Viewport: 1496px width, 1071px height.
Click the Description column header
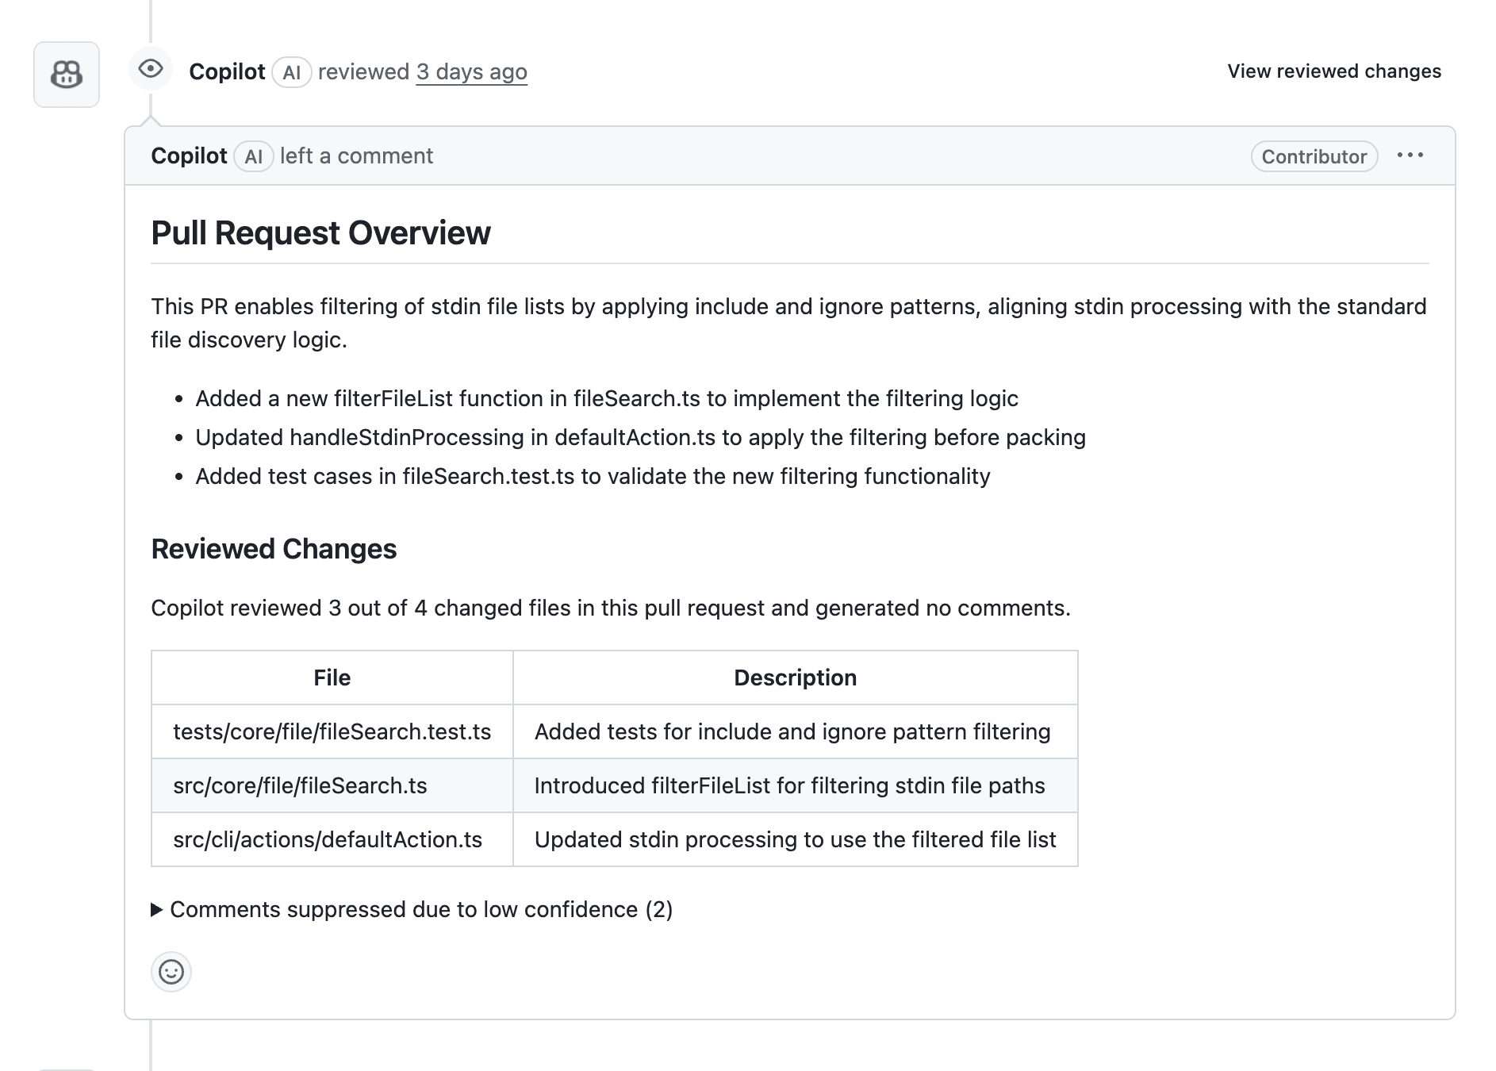795,677
